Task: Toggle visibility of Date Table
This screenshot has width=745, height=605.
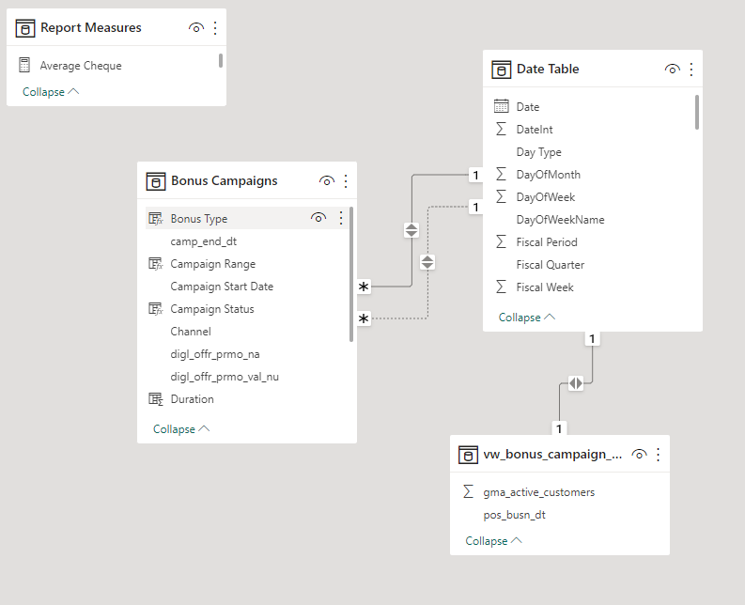Action: tap(672, 70)
